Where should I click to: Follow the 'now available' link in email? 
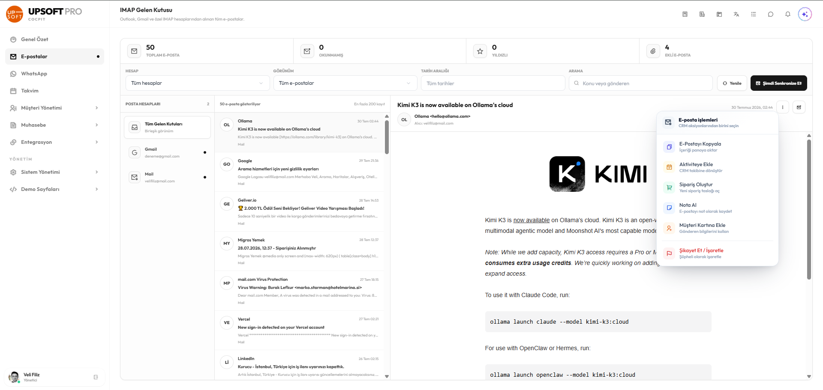click(532, 220)
